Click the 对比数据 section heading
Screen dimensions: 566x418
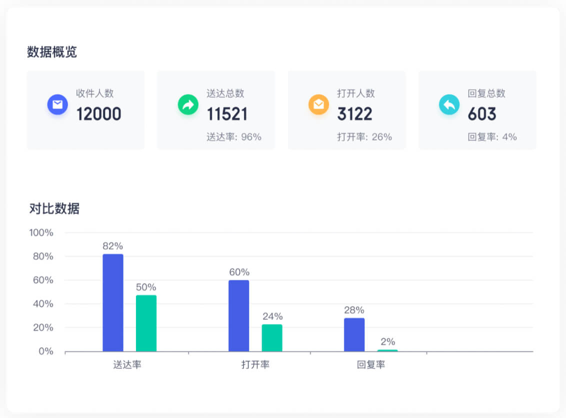click(x=54, y=208)
